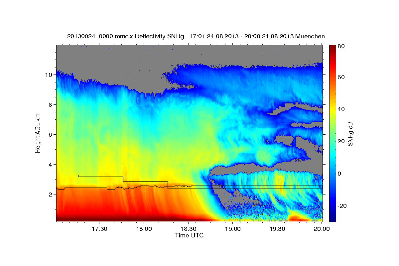The width and height of the screenshot is (399, 266).
Task: Click the height tick label 4
Action: tap(51, 165)
